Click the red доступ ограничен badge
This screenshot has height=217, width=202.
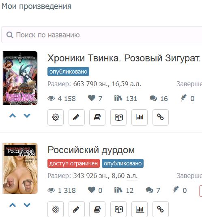73,163
